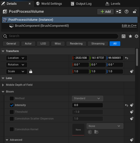Click the Blueprint/Add Script hierarchy icon
This screenshot has height=143, width=140.
(119, 11)
